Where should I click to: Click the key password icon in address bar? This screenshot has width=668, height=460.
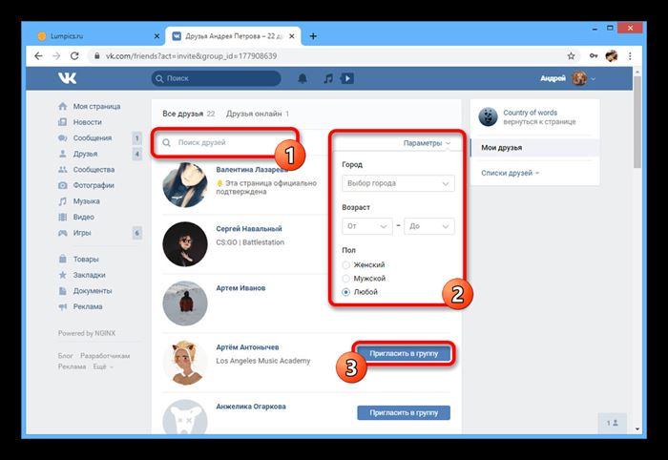pyautogui.click(x=594, y=55)
